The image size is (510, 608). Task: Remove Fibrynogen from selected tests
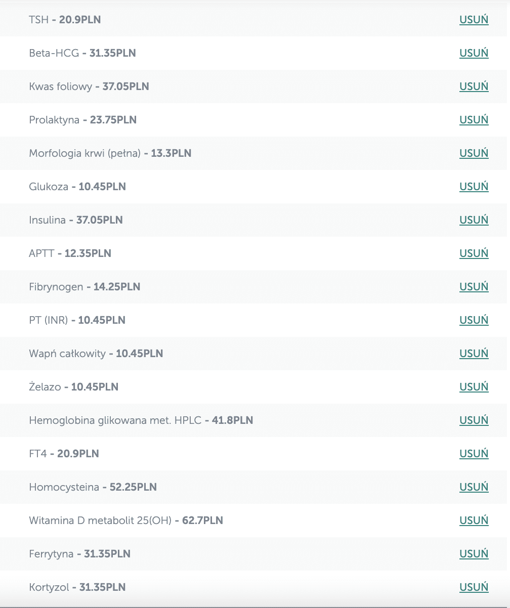[474, 287]
